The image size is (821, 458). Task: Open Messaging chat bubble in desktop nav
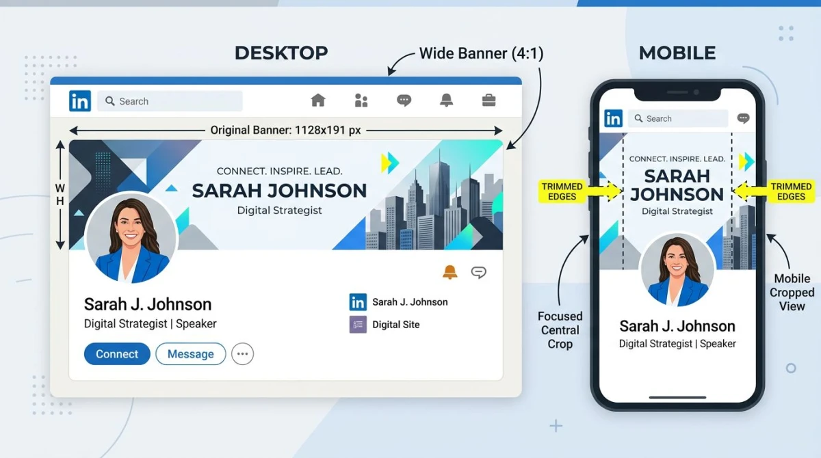pyautogui.click(x=404, y=100)
